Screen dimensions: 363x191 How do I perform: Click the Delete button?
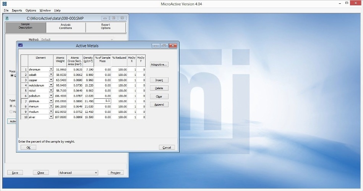point(159,88)
